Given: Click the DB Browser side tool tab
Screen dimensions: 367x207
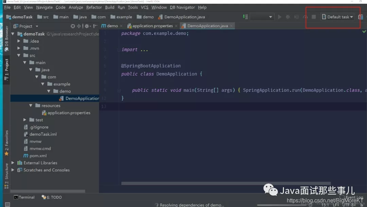Looking at the screenshot, I should [x=6, y=38].
